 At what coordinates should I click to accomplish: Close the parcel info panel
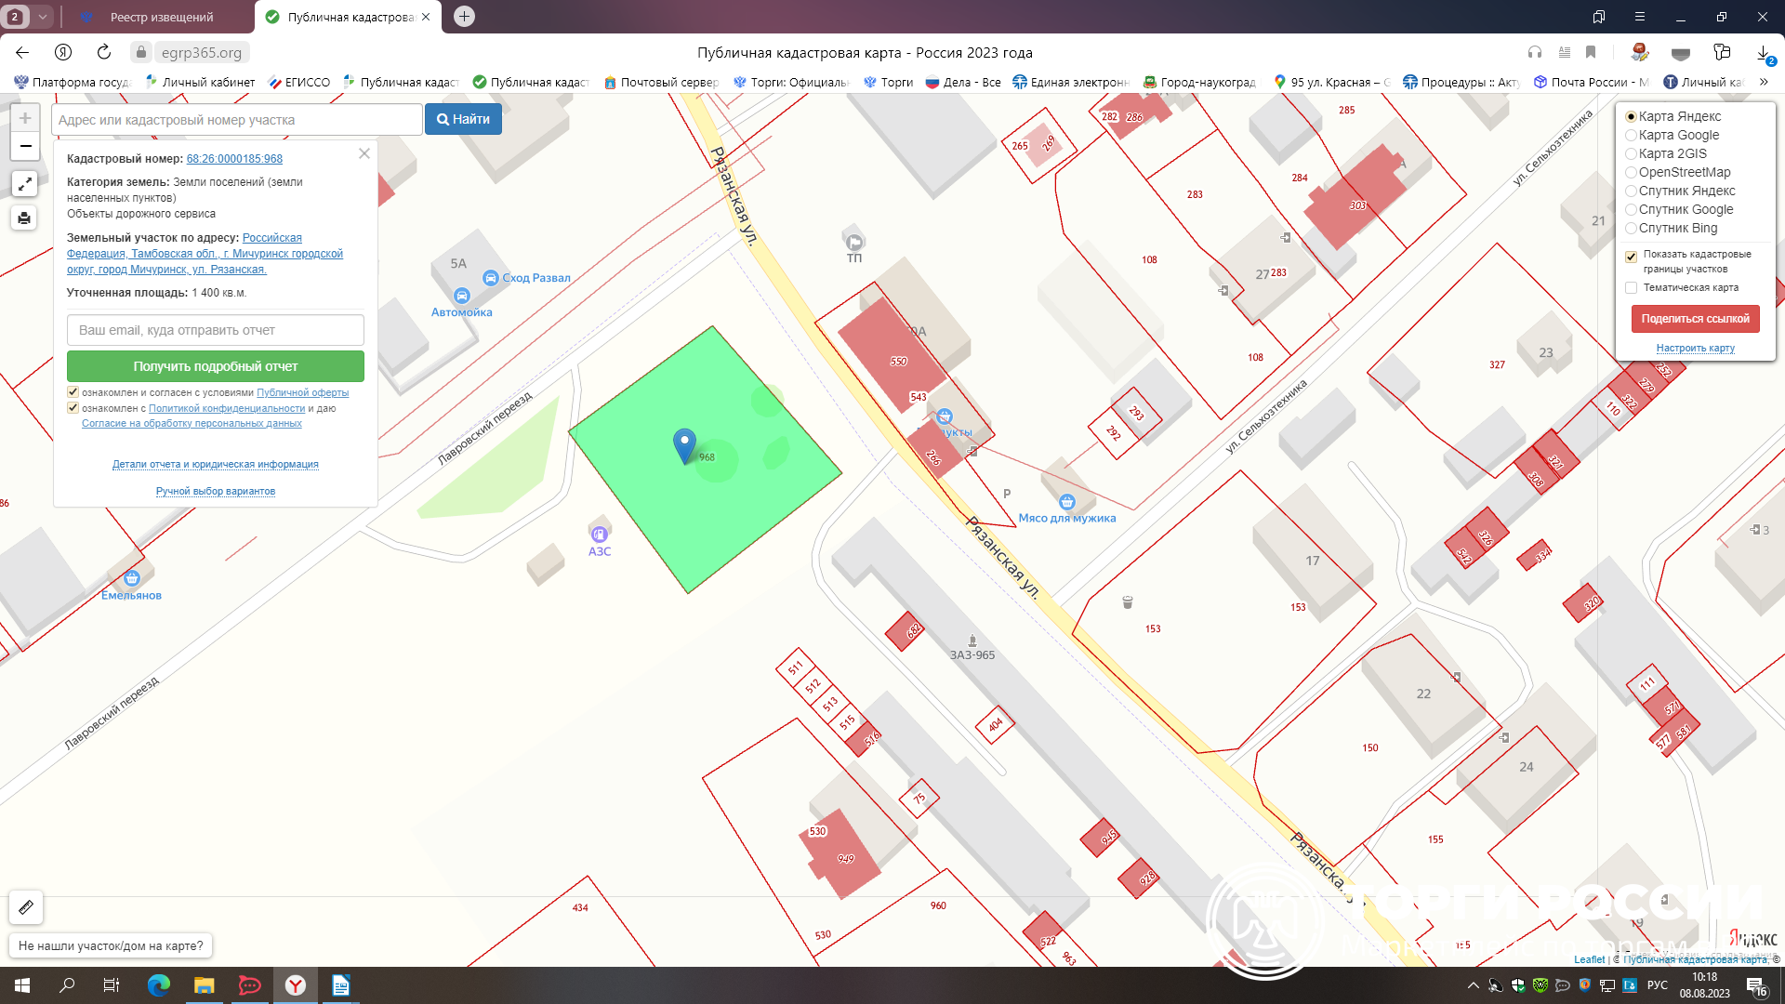364,153
